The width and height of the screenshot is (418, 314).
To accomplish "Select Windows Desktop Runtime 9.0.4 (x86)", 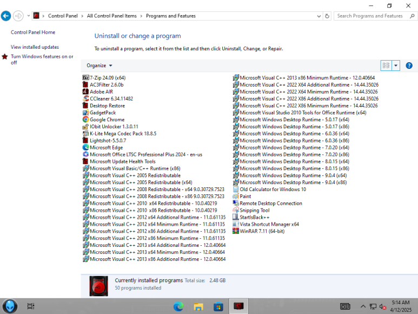I will [290, 182].
